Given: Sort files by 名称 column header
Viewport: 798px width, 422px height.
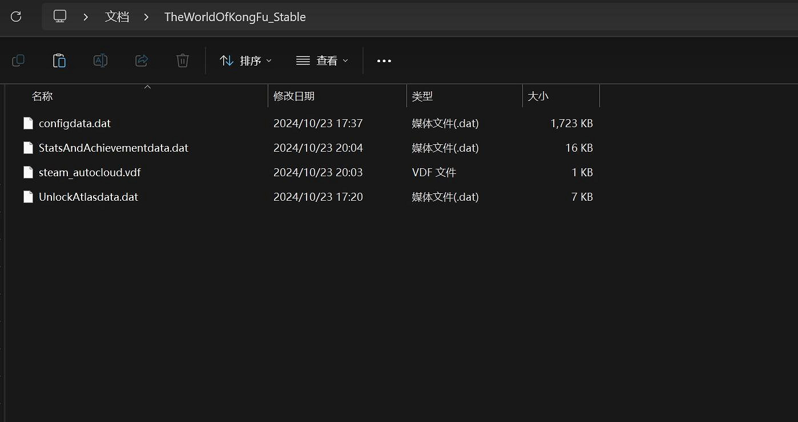Looking at the screenshot, I should click(x=42, y=96).
